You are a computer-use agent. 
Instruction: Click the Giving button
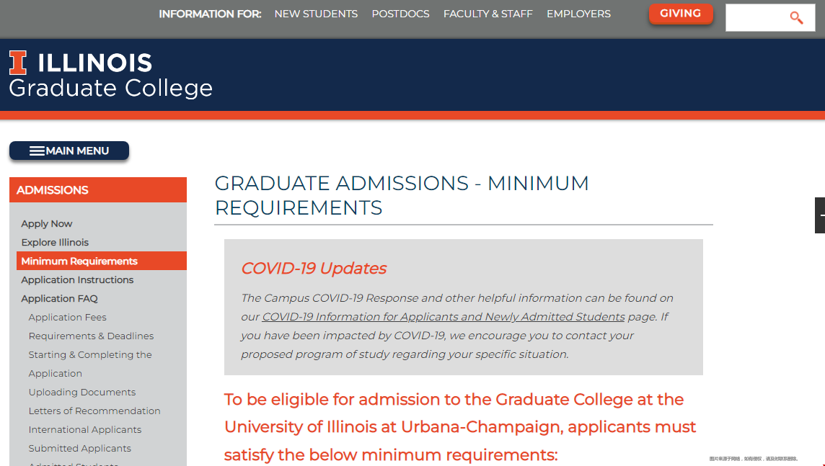[680, 14]
